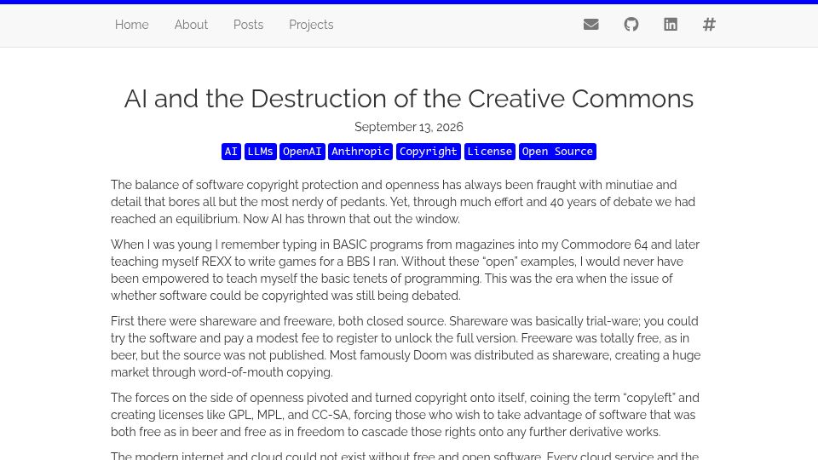Click the words "Commodore 64"
The width and height of the screenshot is (818, 460).
[x=604, y=244]
